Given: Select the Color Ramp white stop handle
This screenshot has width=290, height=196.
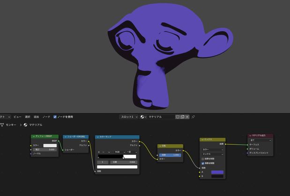Looking at the screenshot, I should tap(124, 158).
